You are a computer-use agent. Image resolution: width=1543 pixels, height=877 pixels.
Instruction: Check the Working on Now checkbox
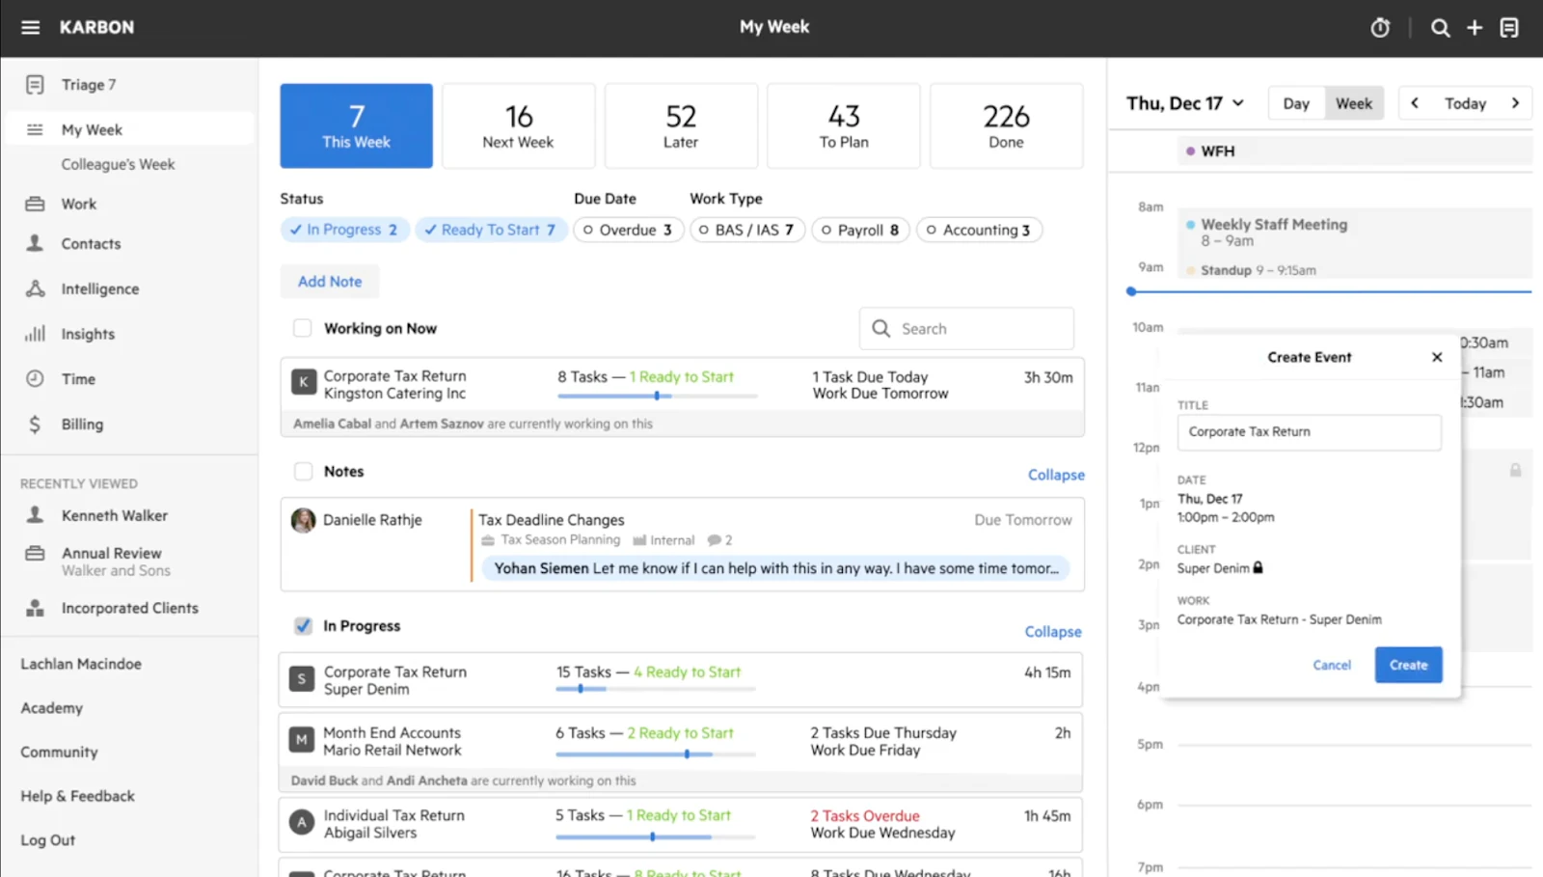(303, 328)
